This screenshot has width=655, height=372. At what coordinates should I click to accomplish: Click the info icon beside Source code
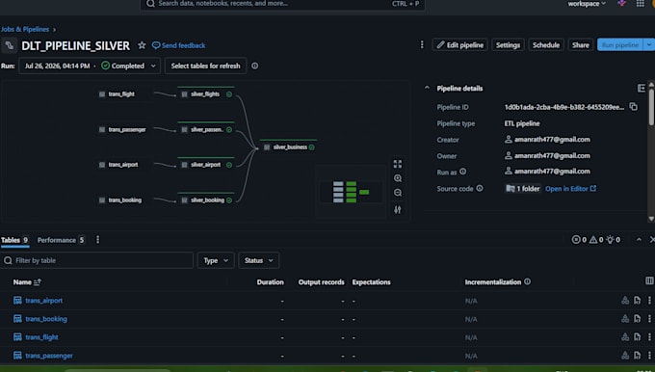tap(480, 189)
